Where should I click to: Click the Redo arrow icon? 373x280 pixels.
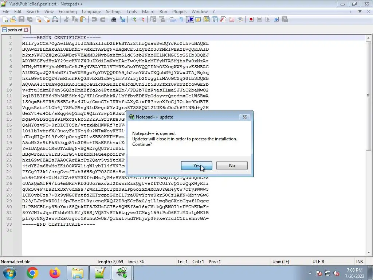tap(102, 20)
